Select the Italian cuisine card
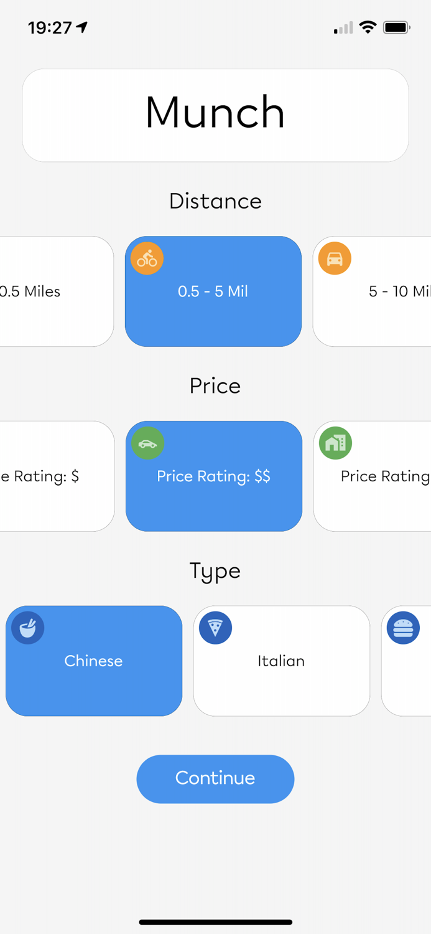The height and width of the screenshot is (934, 431). pyautogui.click(x=281, y=661)
